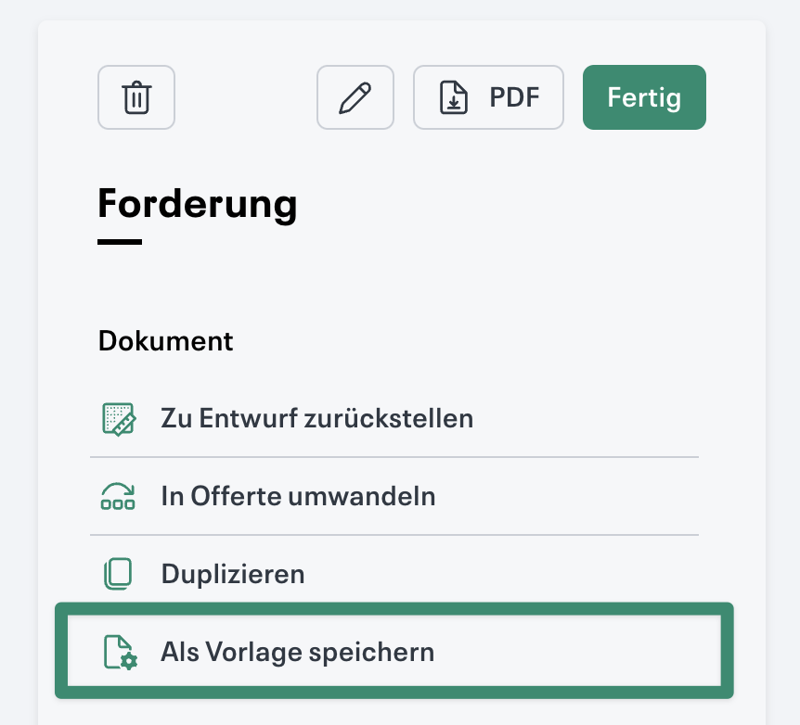
Task: Click the conversion arrow icon next to In Offerte umwandeln
Action: pos(118,496)
